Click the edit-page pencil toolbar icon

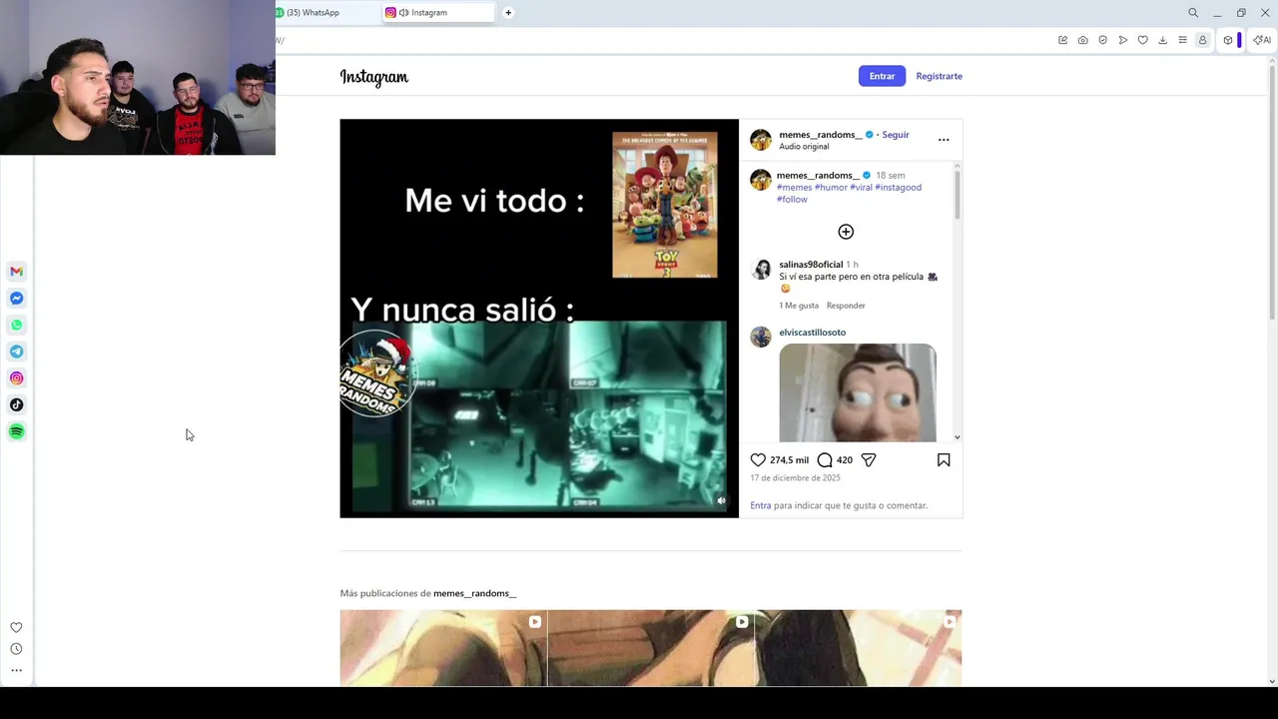[x=1062, y=40]
